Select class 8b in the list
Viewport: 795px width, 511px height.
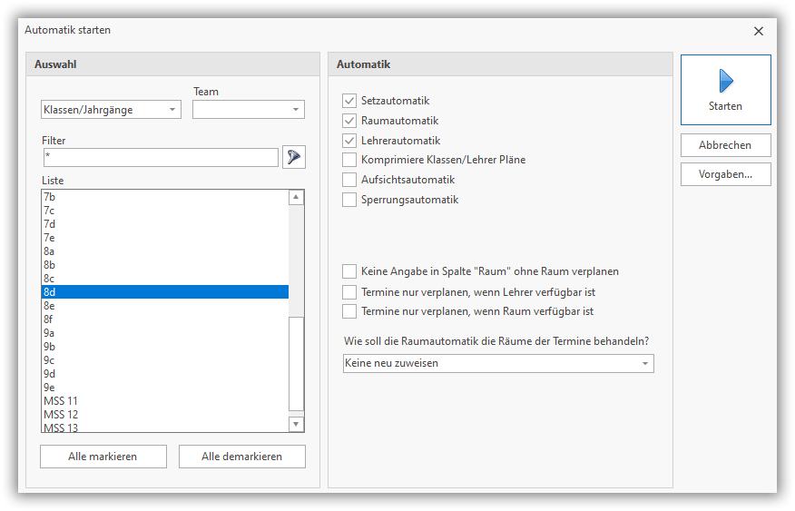point(165,265)
